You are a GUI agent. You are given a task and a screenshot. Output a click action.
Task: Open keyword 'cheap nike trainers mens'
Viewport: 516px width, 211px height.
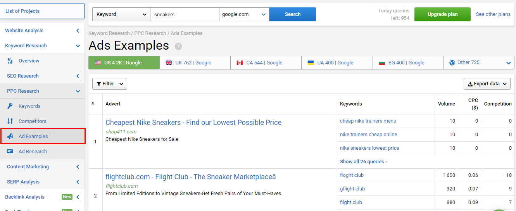(x=368, y=121)
